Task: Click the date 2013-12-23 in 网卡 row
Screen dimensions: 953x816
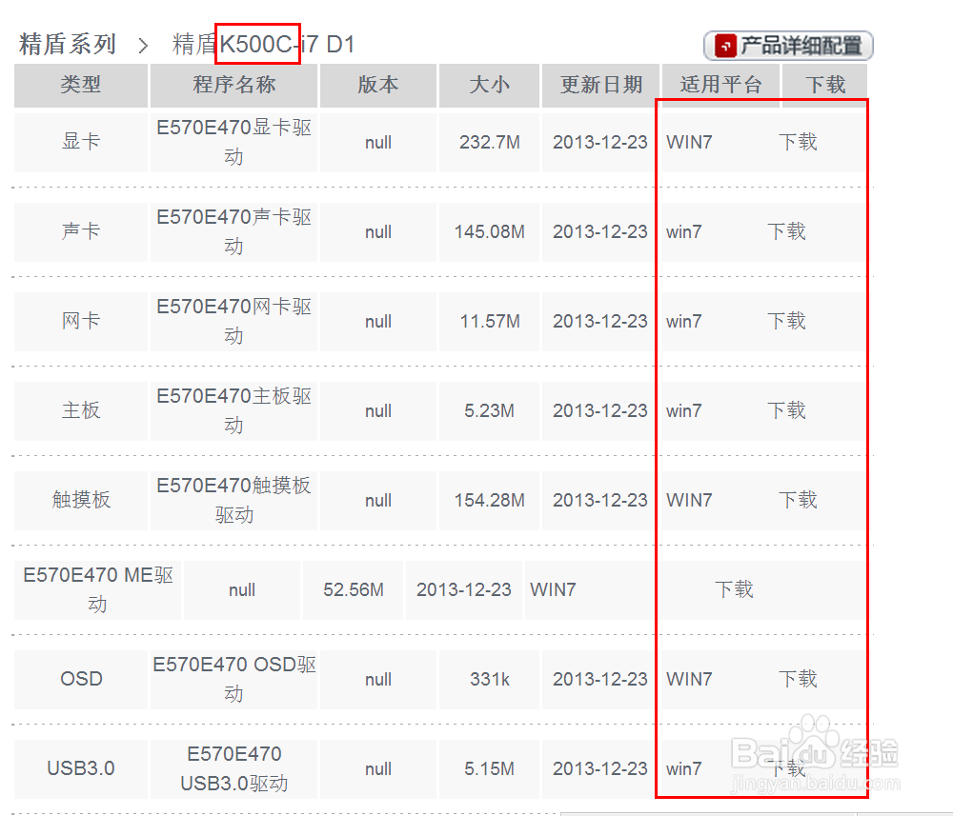Action: click(600, 321)
